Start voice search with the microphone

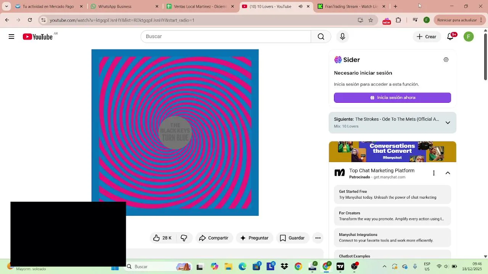tap(342, 37)
